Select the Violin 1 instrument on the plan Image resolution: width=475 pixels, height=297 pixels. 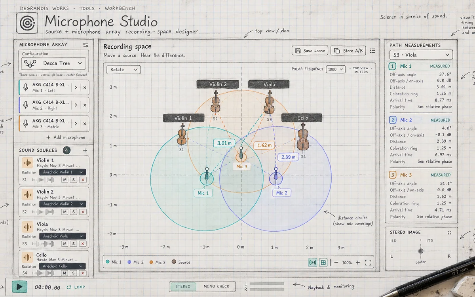pyautogui.click(x=182, y=134)
